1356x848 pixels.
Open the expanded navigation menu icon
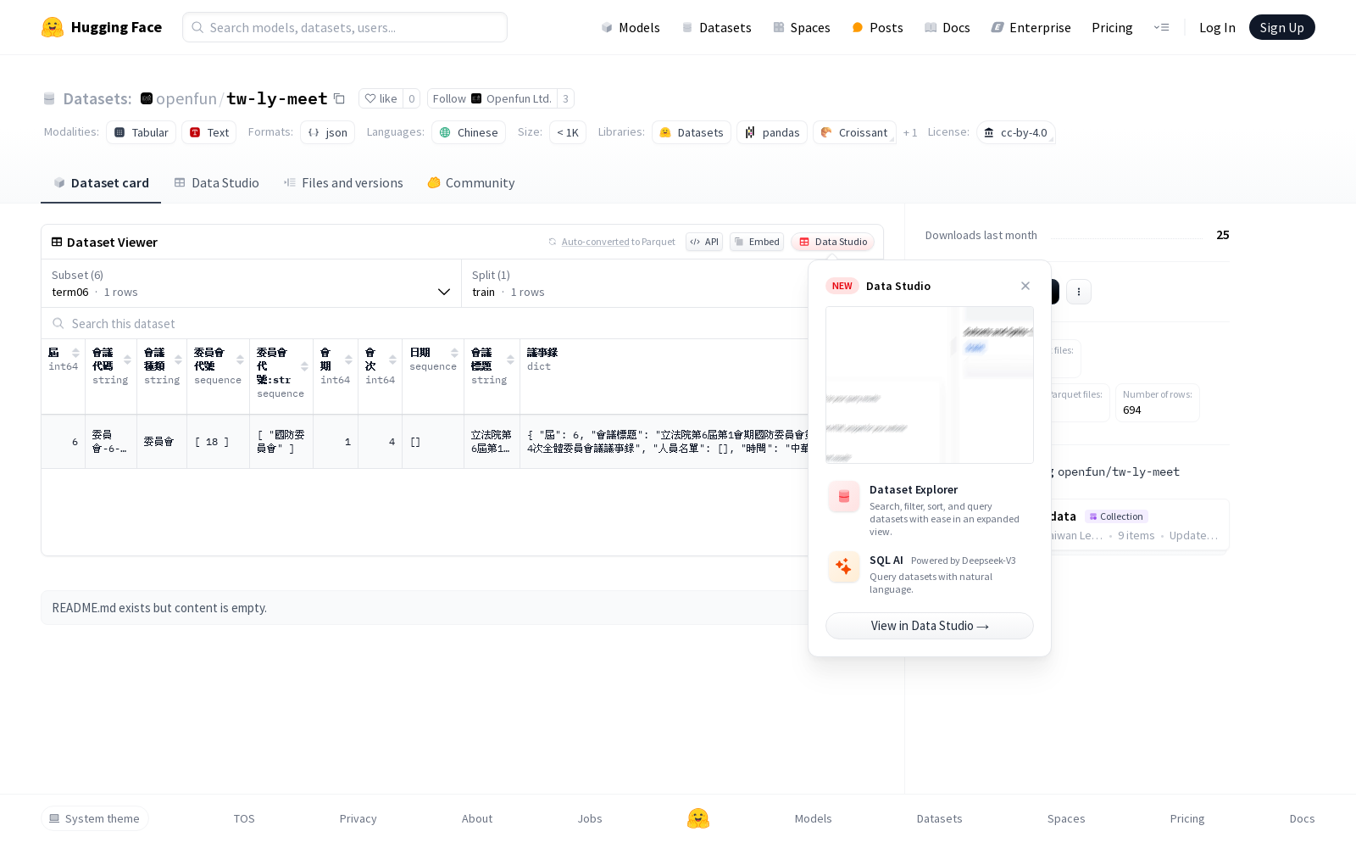coord(1161,27)
